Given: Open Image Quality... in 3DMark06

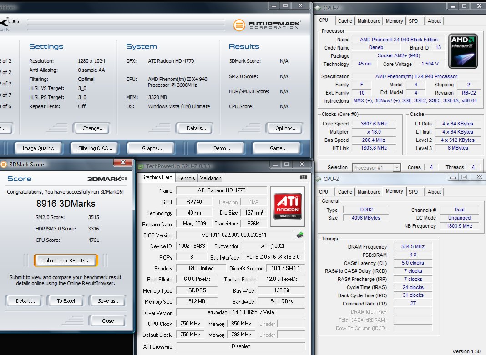Looking at the screenshot, I should (40, 148).
